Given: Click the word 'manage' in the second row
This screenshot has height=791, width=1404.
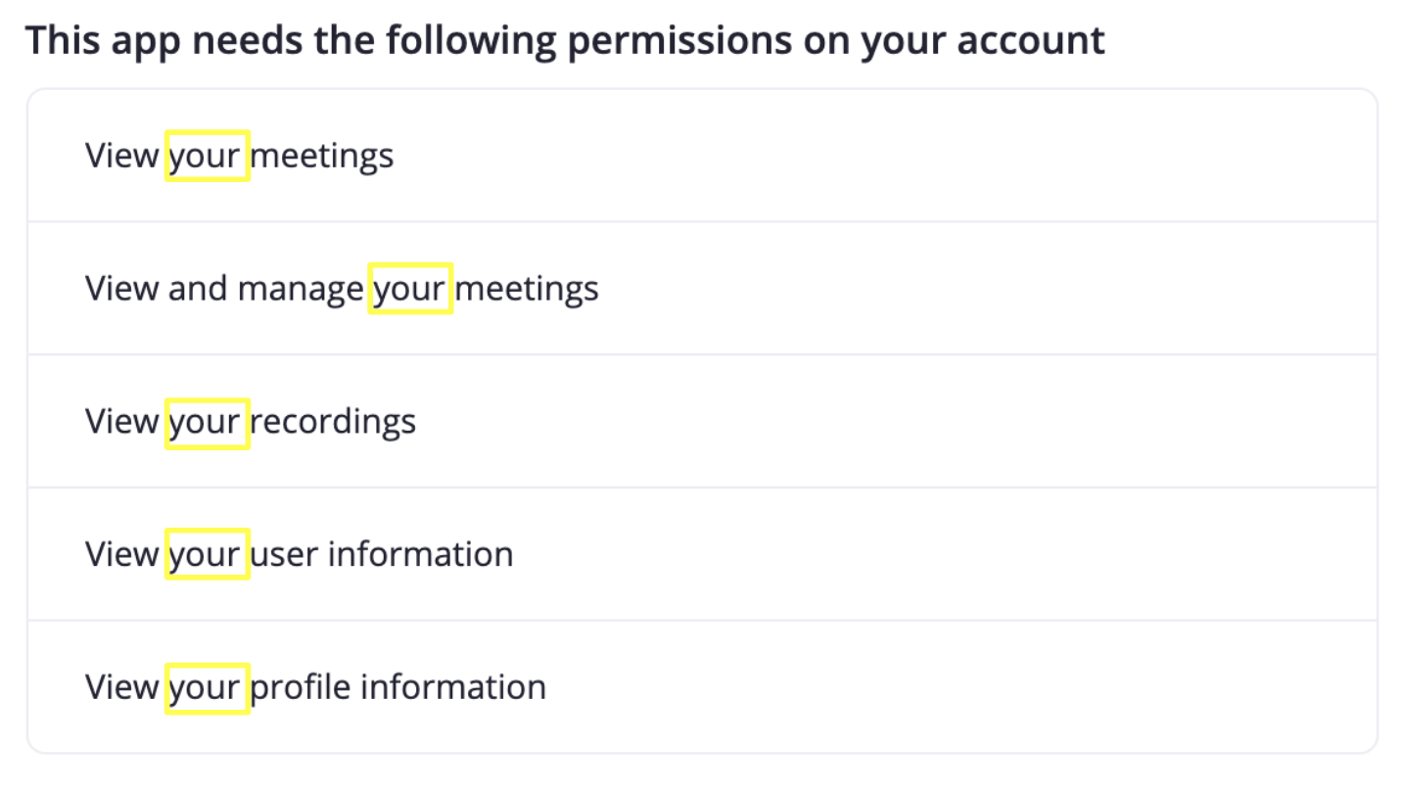Looking at the screenshot, I should [302, 288].
